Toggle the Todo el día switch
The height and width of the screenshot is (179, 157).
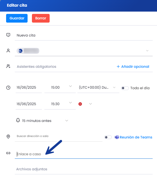click(x=125, y=88)
